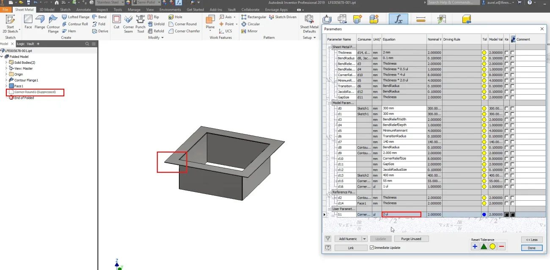
Task: Select the Punch Tool
Action: (x=140, y=24)
